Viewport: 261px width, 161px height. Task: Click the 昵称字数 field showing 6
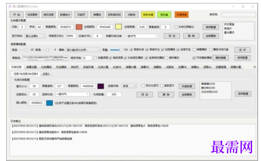[87, 58]
